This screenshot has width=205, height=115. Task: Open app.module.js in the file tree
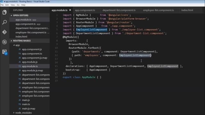[30, 62]
